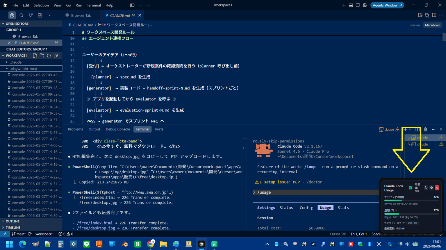Select Browser Tab in Open Editors list

[31, 36]
